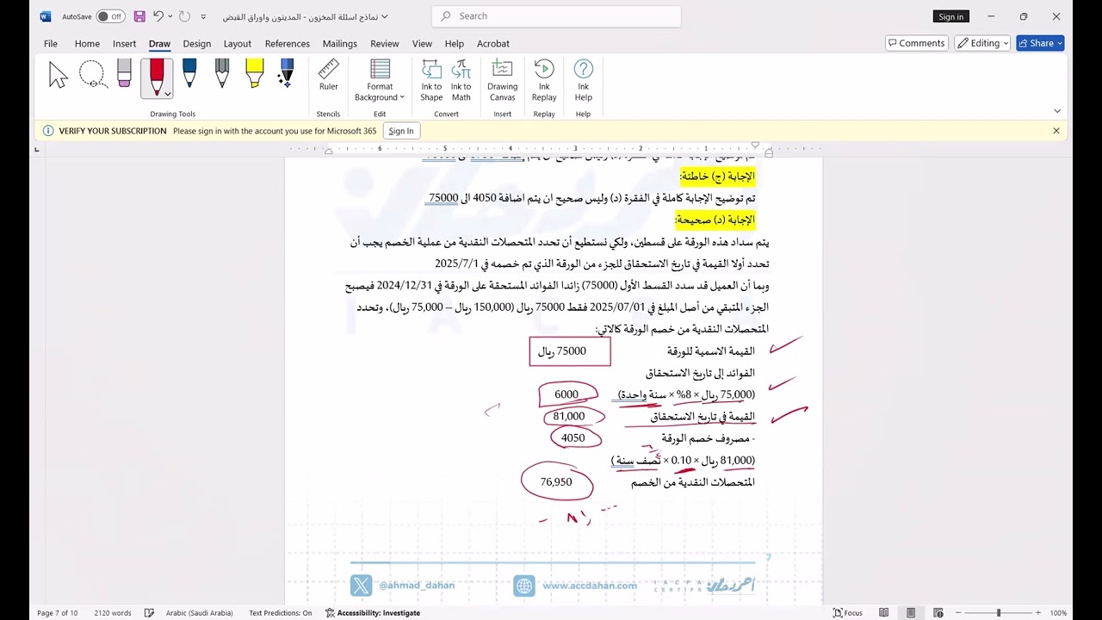1102x620 pixels.
Task: Switch to the Home tab
Action: coord(87,44)
